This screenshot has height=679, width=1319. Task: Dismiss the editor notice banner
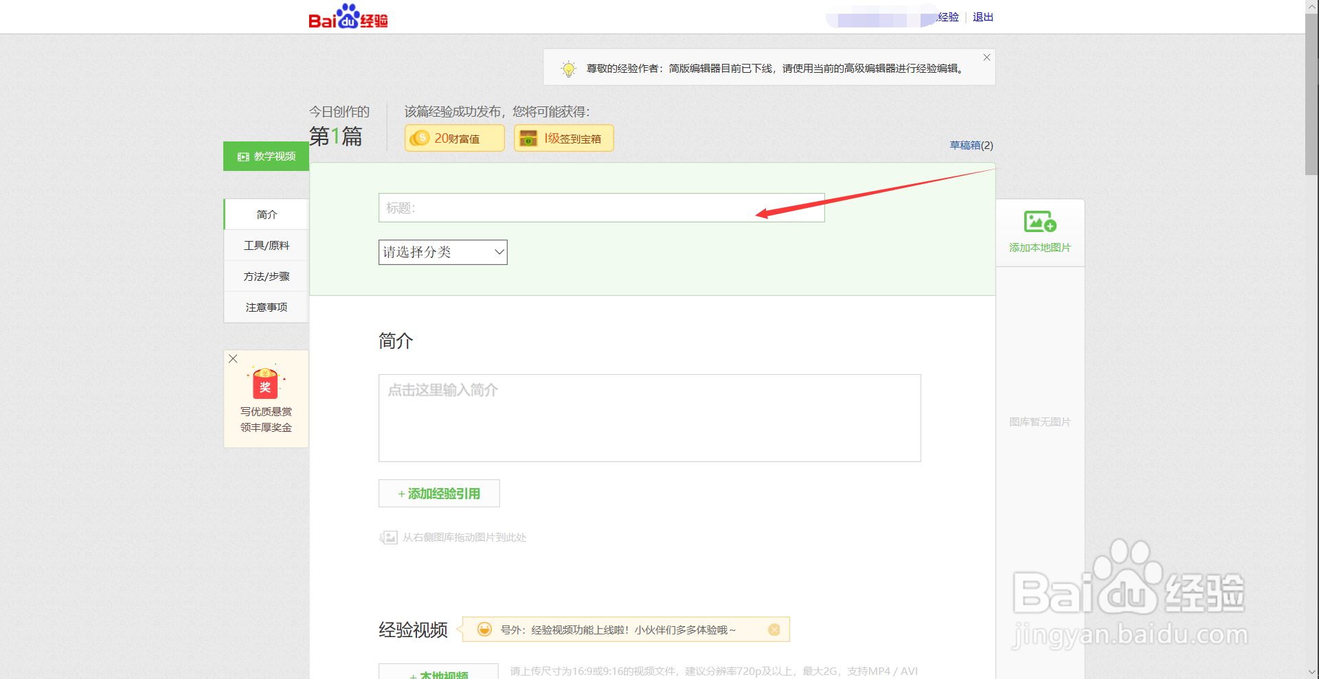[986, 58]
